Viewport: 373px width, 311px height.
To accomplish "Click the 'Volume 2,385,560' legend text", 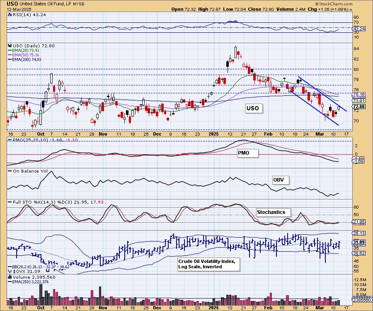I will [x=34, y=277].
